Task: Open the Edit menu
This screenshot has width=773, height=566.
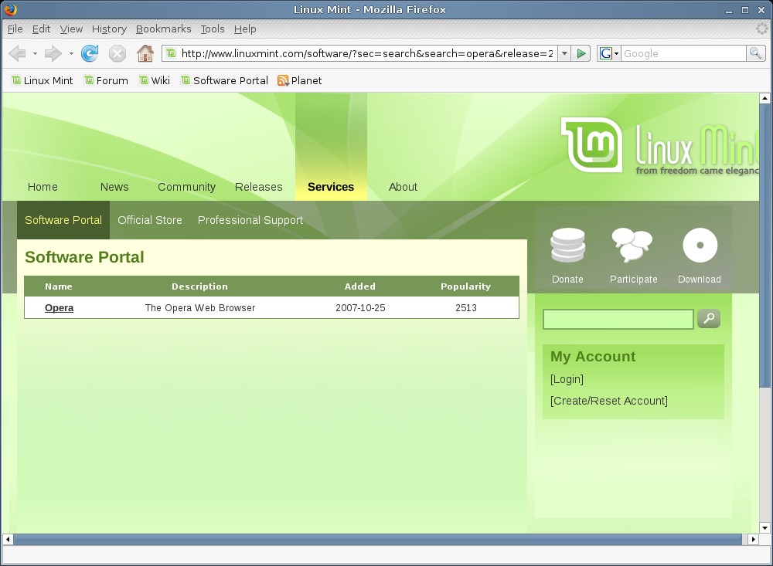Action: [42, 29]
